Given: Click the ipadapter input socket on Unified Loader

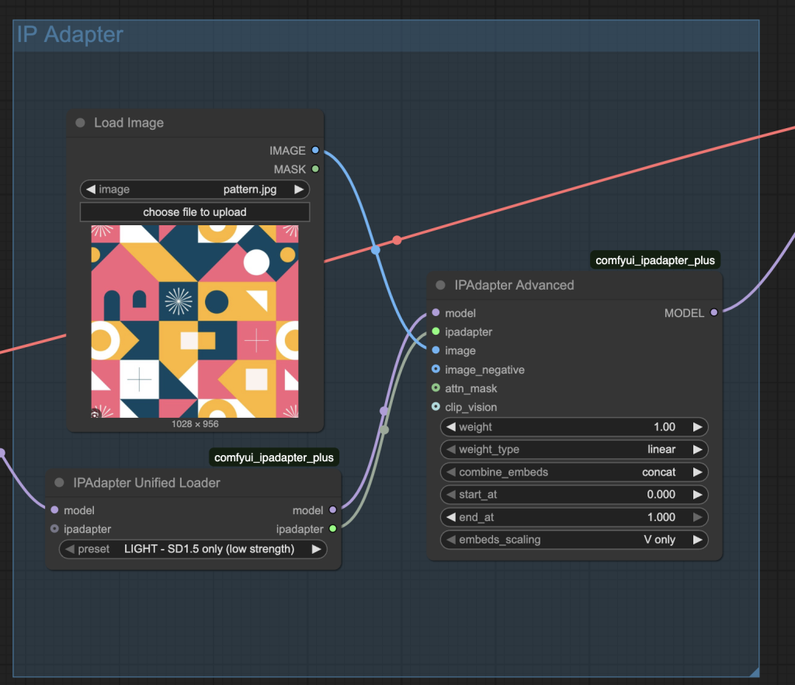Looking at the screenshot, I should point(55,529).
